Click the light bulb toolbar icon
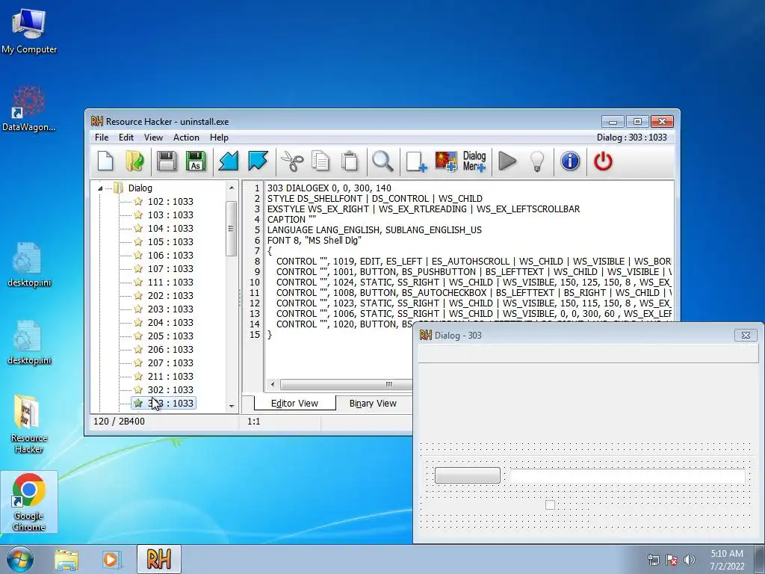 pyautogui.click(x=537, y=161)
